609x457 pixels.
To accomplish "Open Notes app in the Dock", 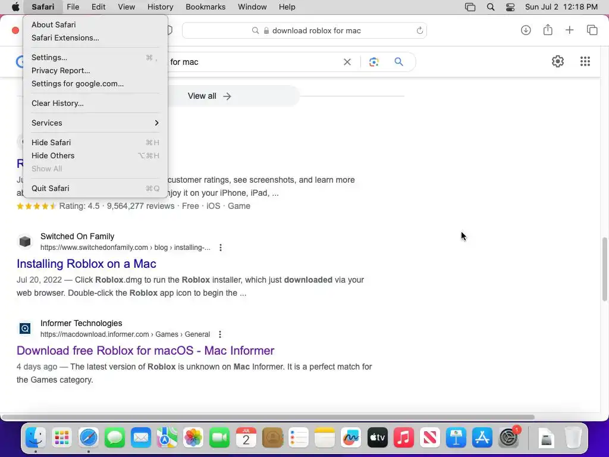I will [325, 437].
